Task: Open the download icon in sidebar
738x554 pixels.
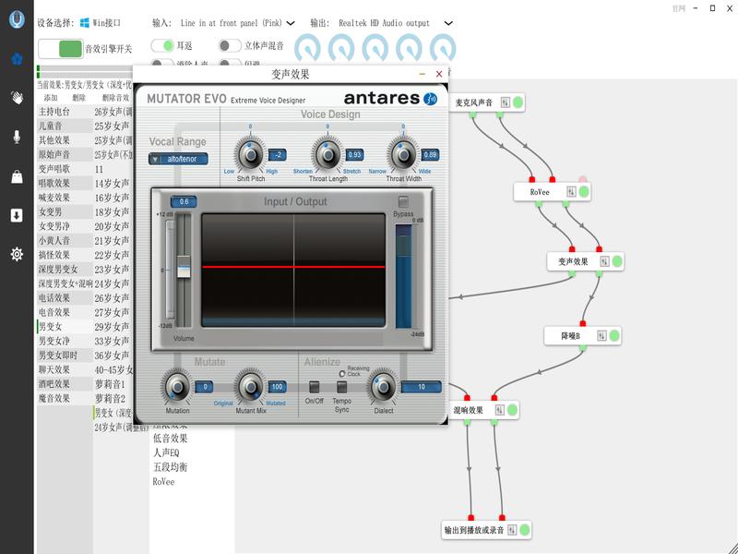Action: (17, 215)
